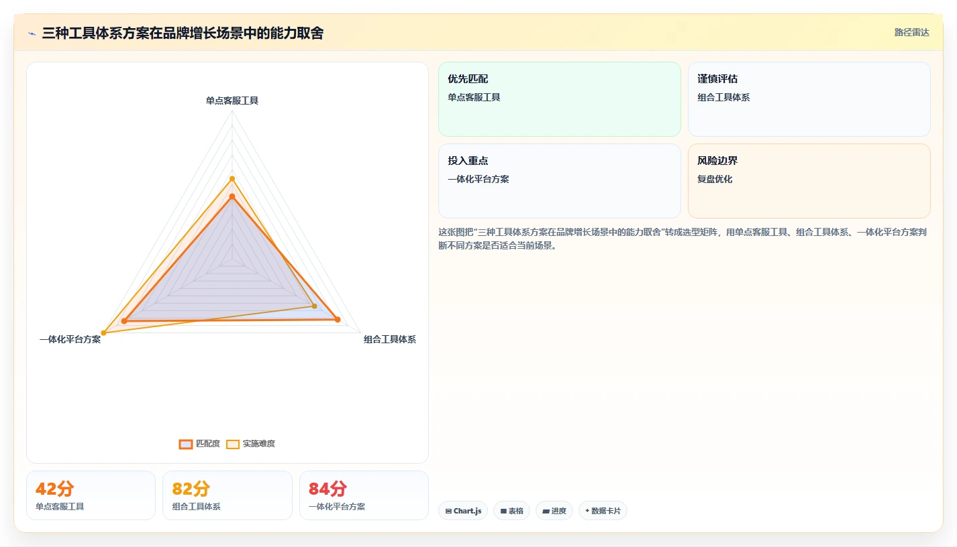The image size is (957, 547).
Task: Select the 数据卡片 tag chip
Action: (x=603, y=511)
